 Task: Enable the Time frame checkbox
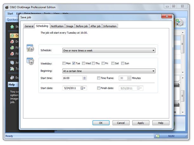(x=99, y=78)
